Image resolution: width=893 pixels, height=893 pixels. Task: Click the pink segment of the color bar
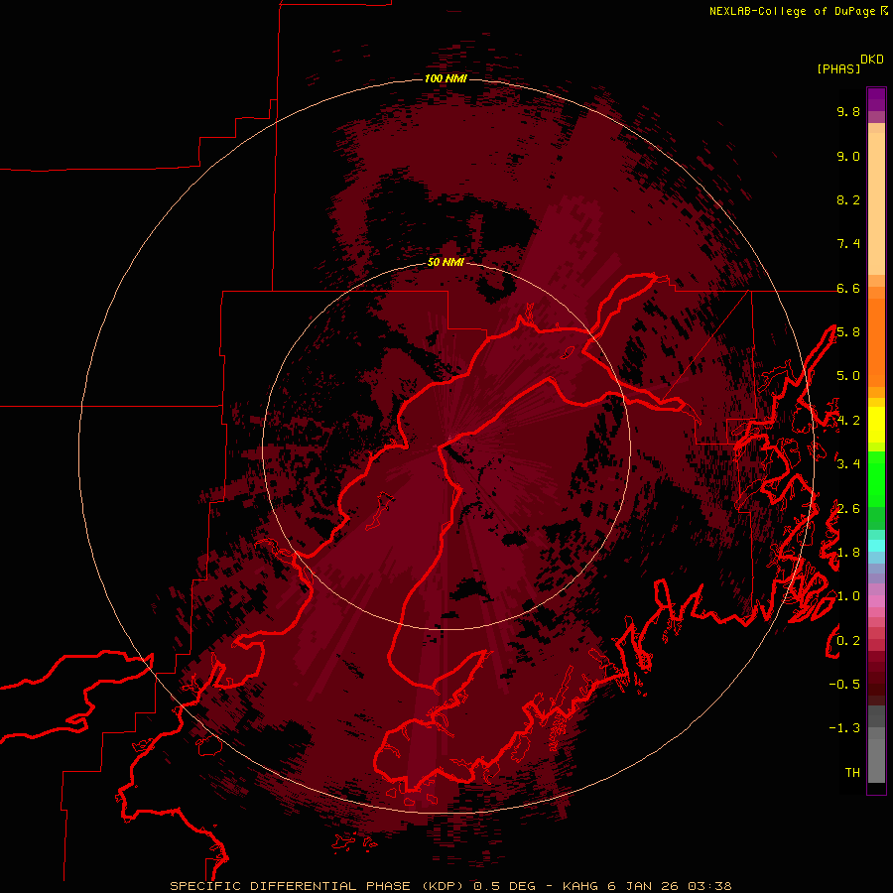click(876, 601)
